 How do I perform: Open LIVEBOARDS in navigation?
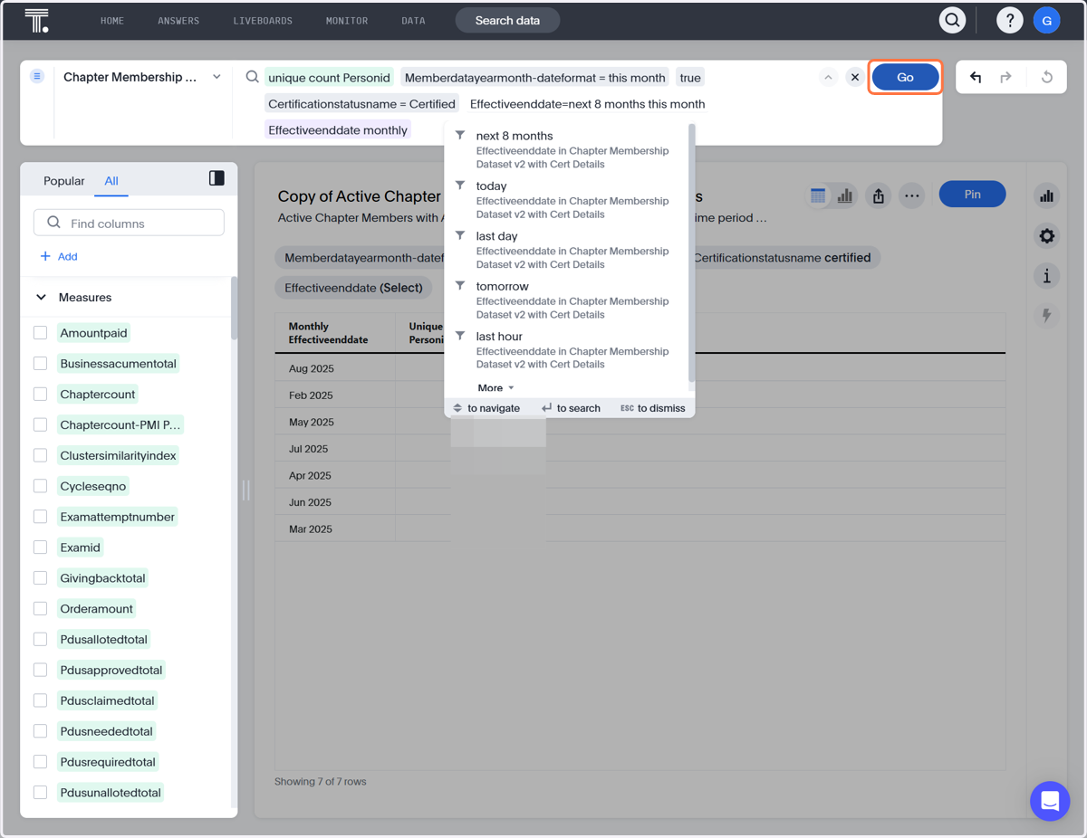coord(263,21)
